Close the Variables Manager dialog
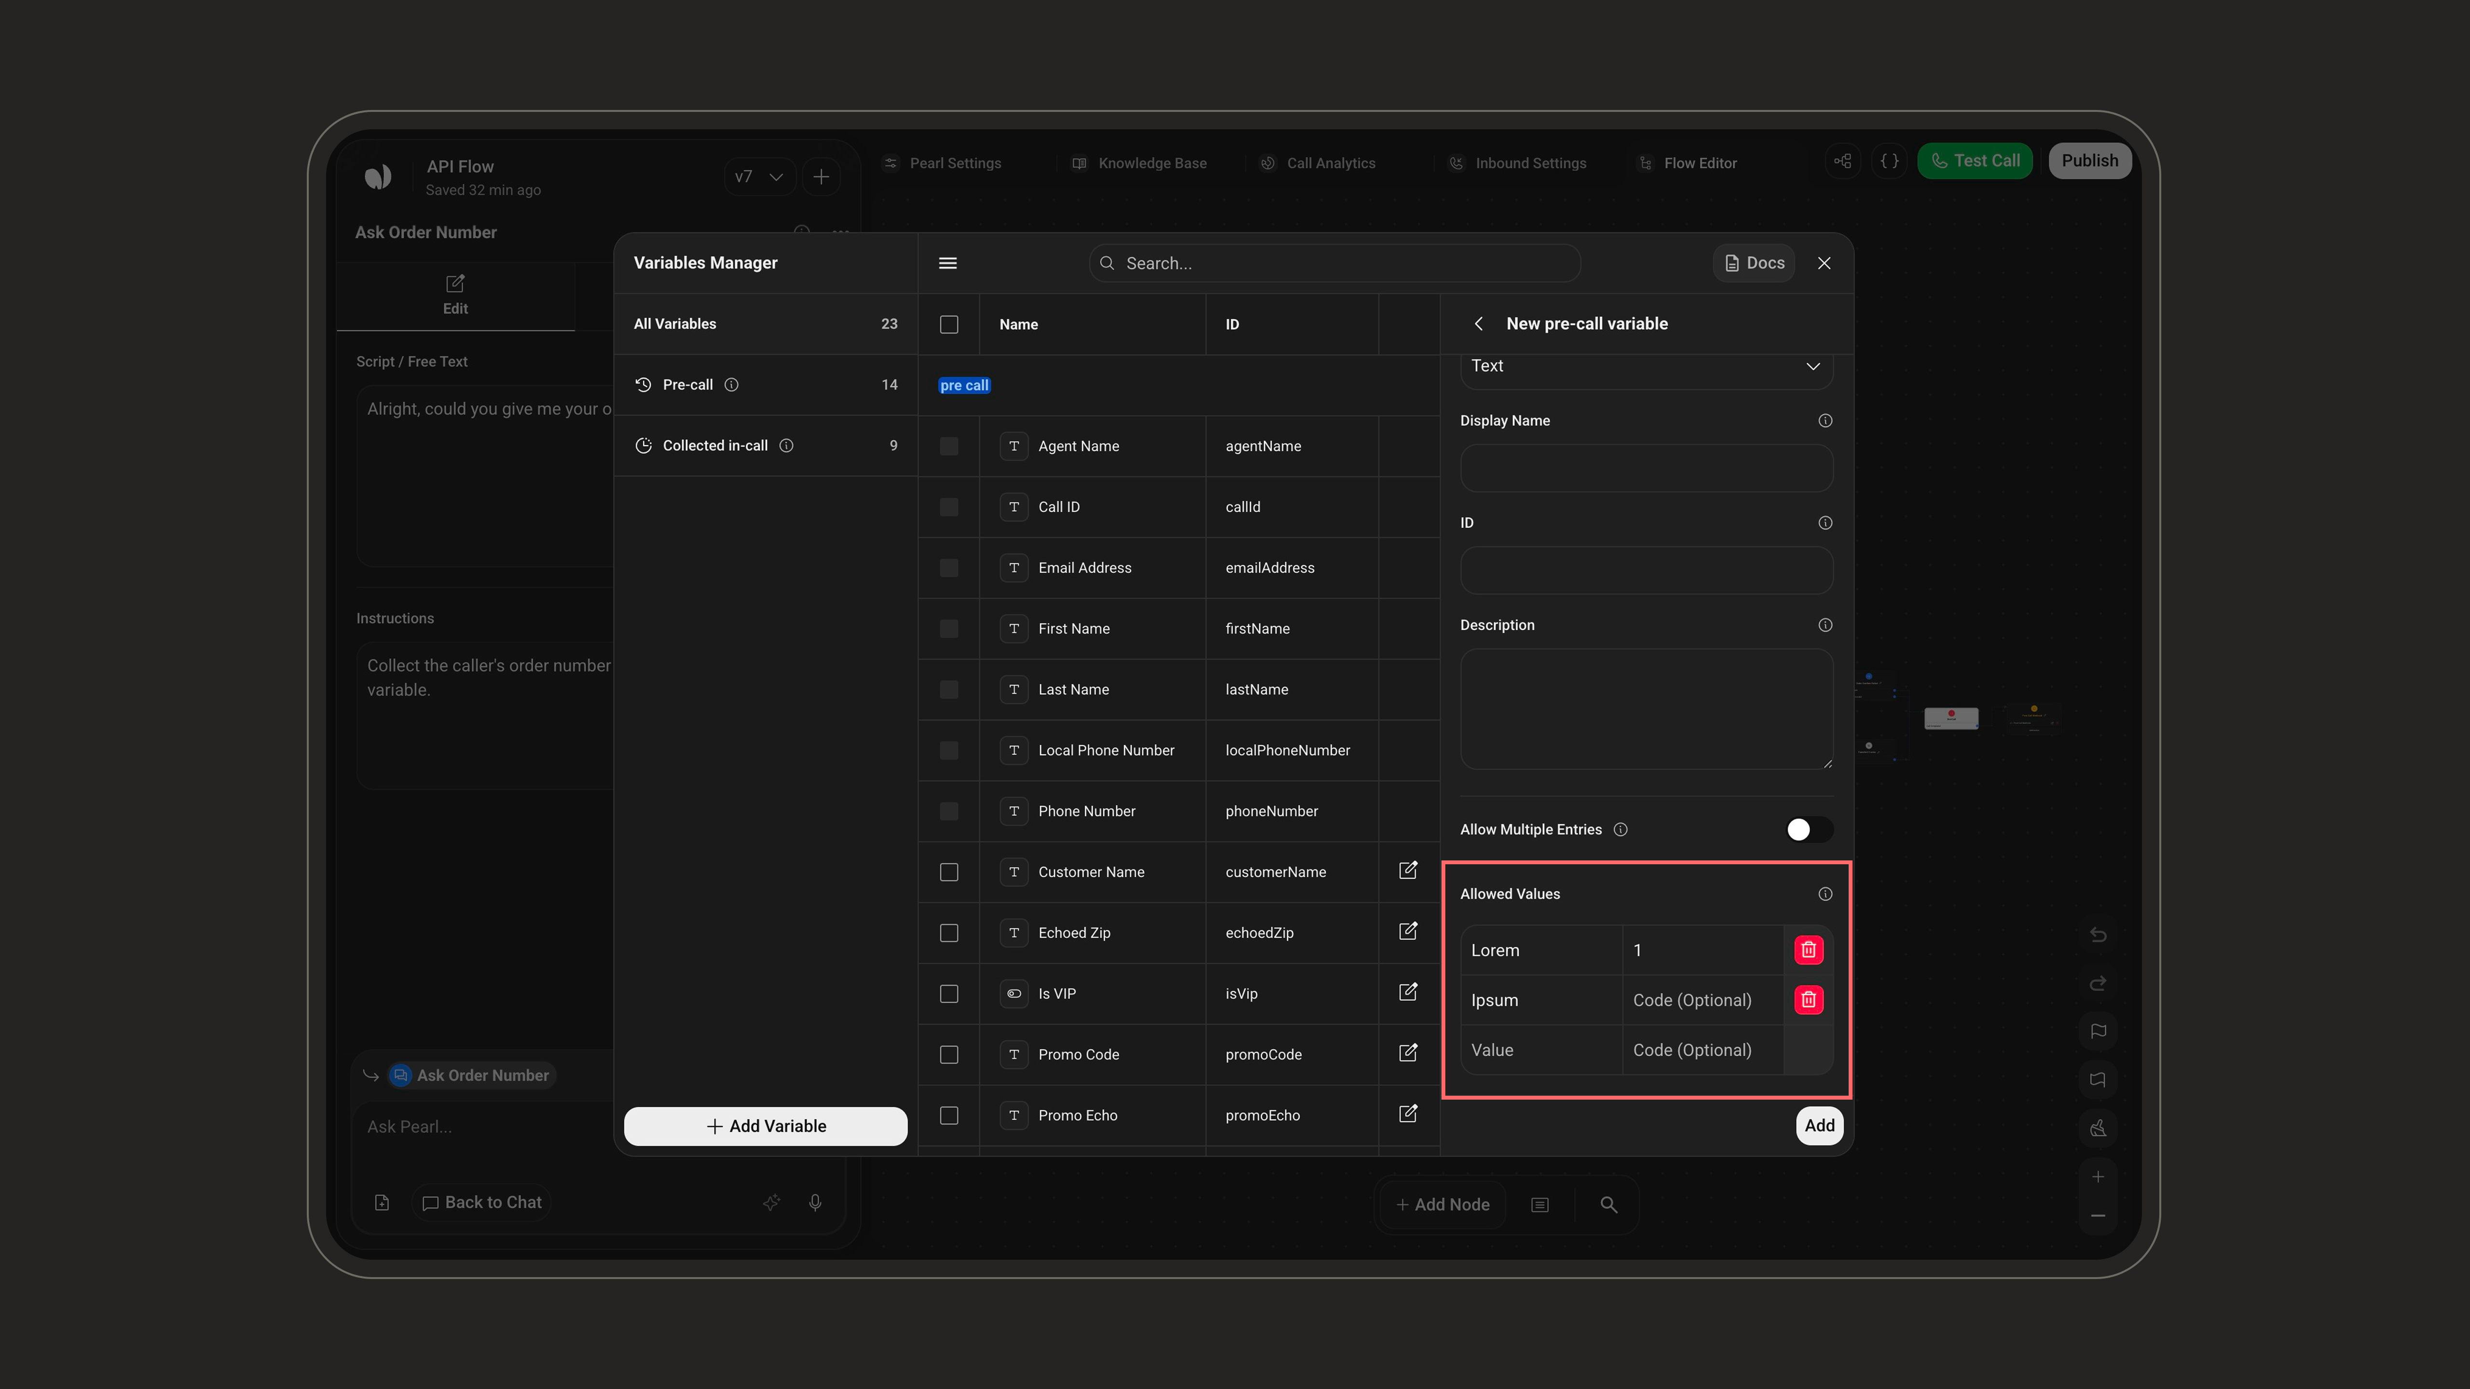Viewport: 2470px width, 1389px height. 1824,263
